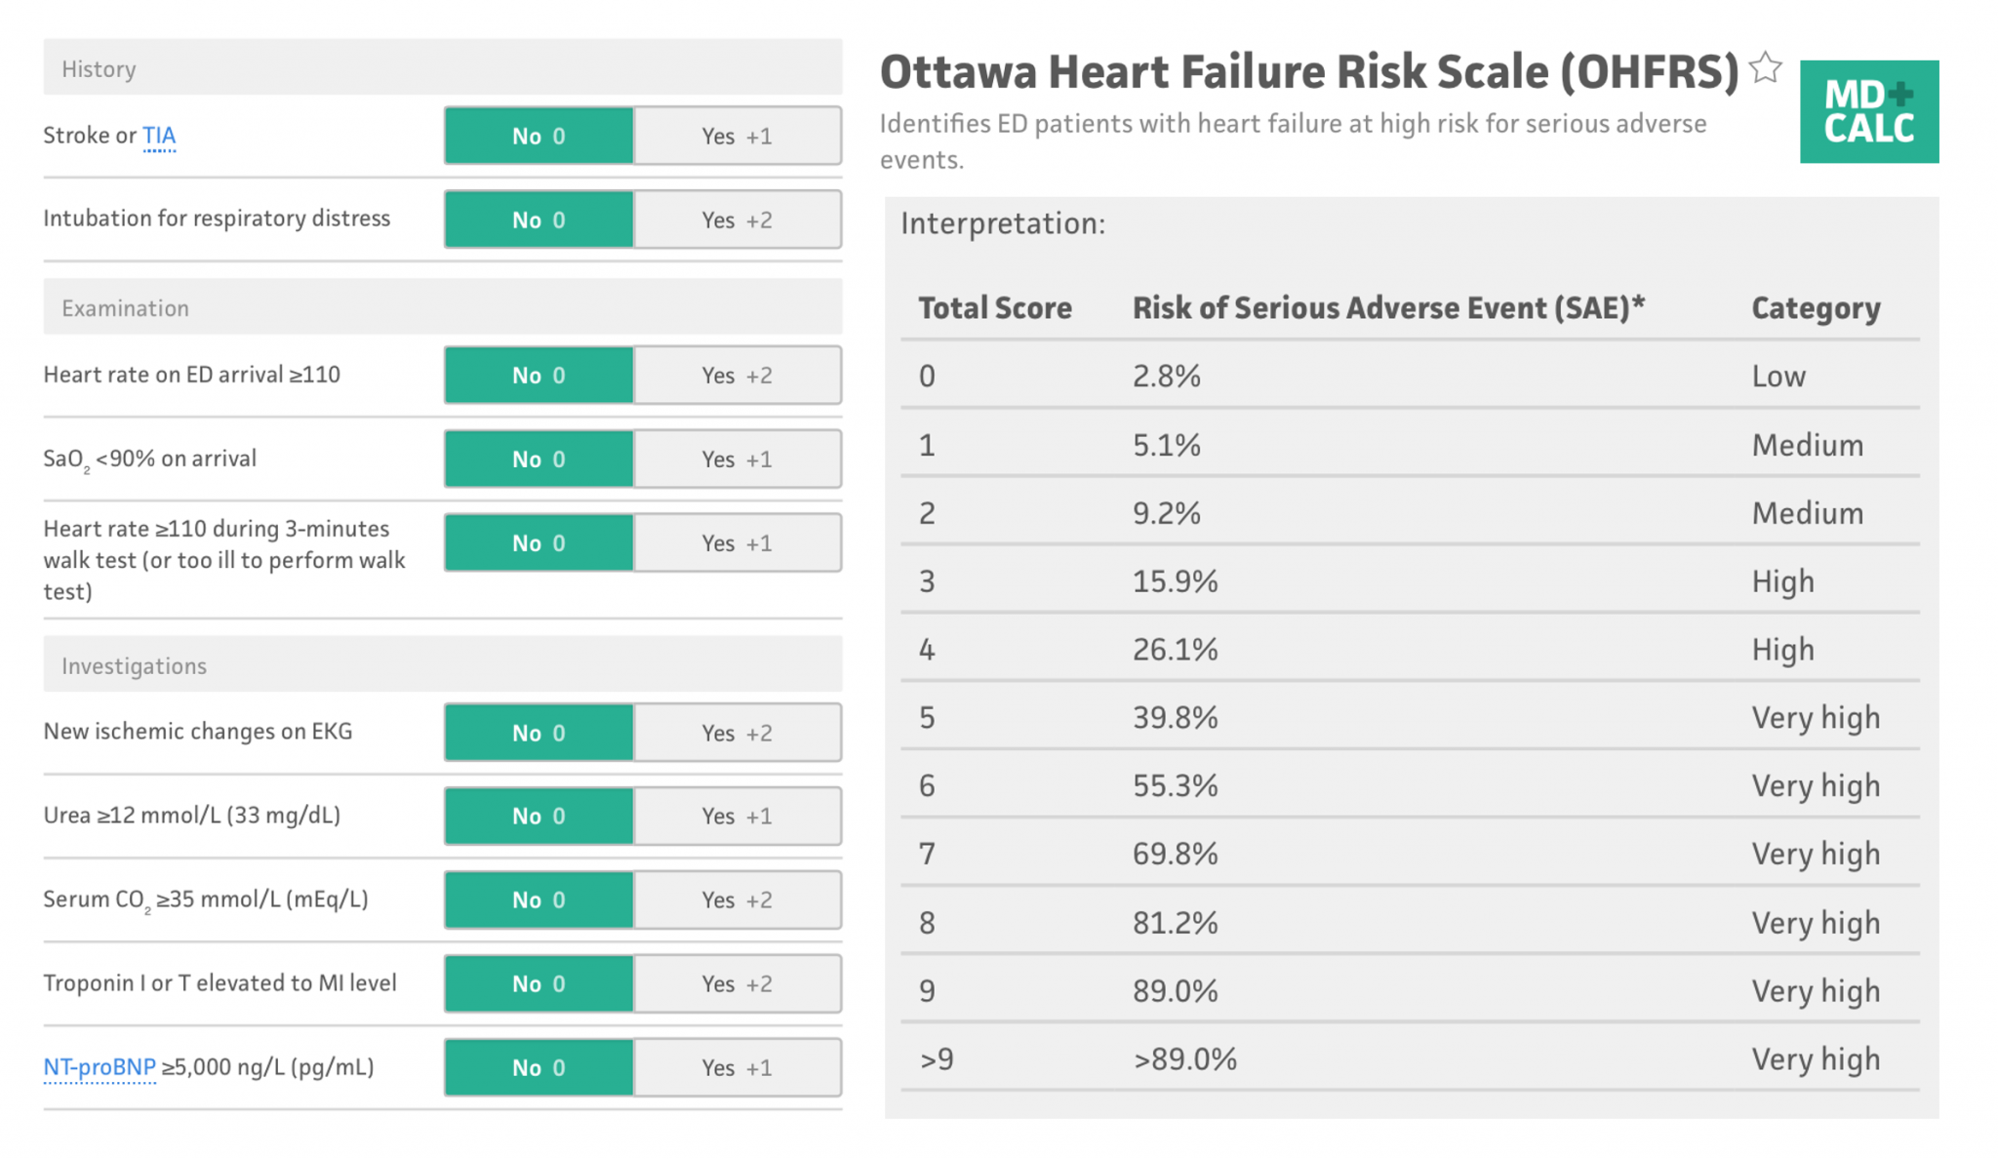
Task: Toggle Yes for NT-proBNP ≥5,000 ng/L
Action: point(737,1067)
